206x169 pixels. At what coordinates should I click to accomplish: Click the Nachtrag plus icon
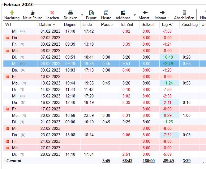(x=12, y=13)
